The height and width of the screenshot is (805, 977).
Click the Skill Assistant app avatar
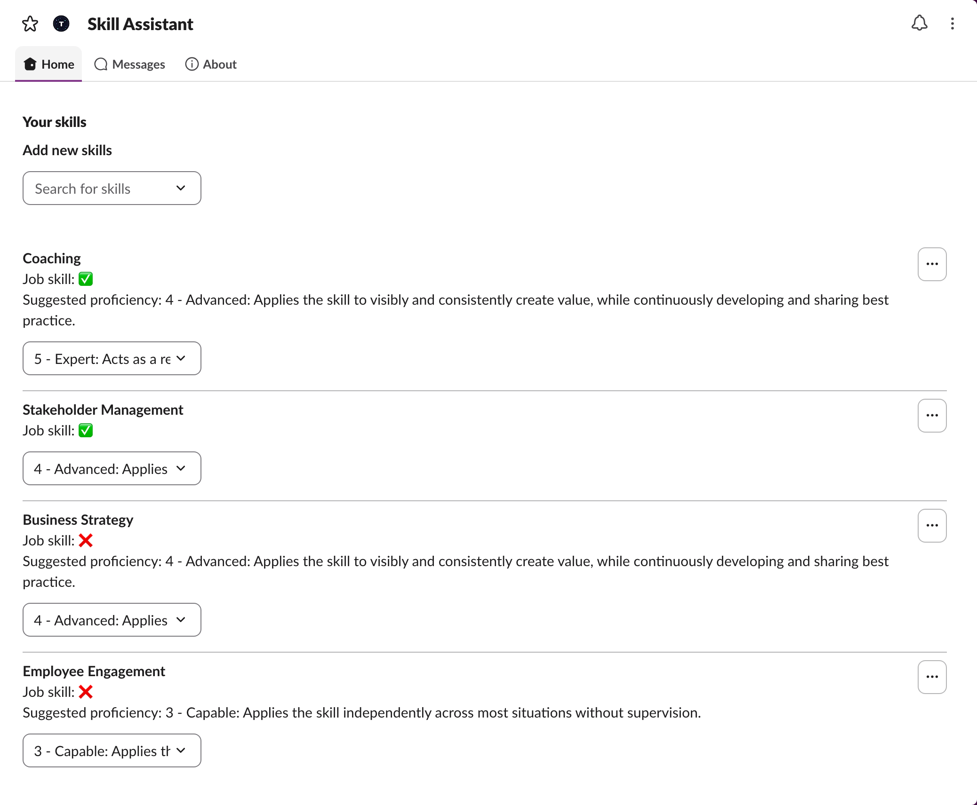tap(61, 24)
